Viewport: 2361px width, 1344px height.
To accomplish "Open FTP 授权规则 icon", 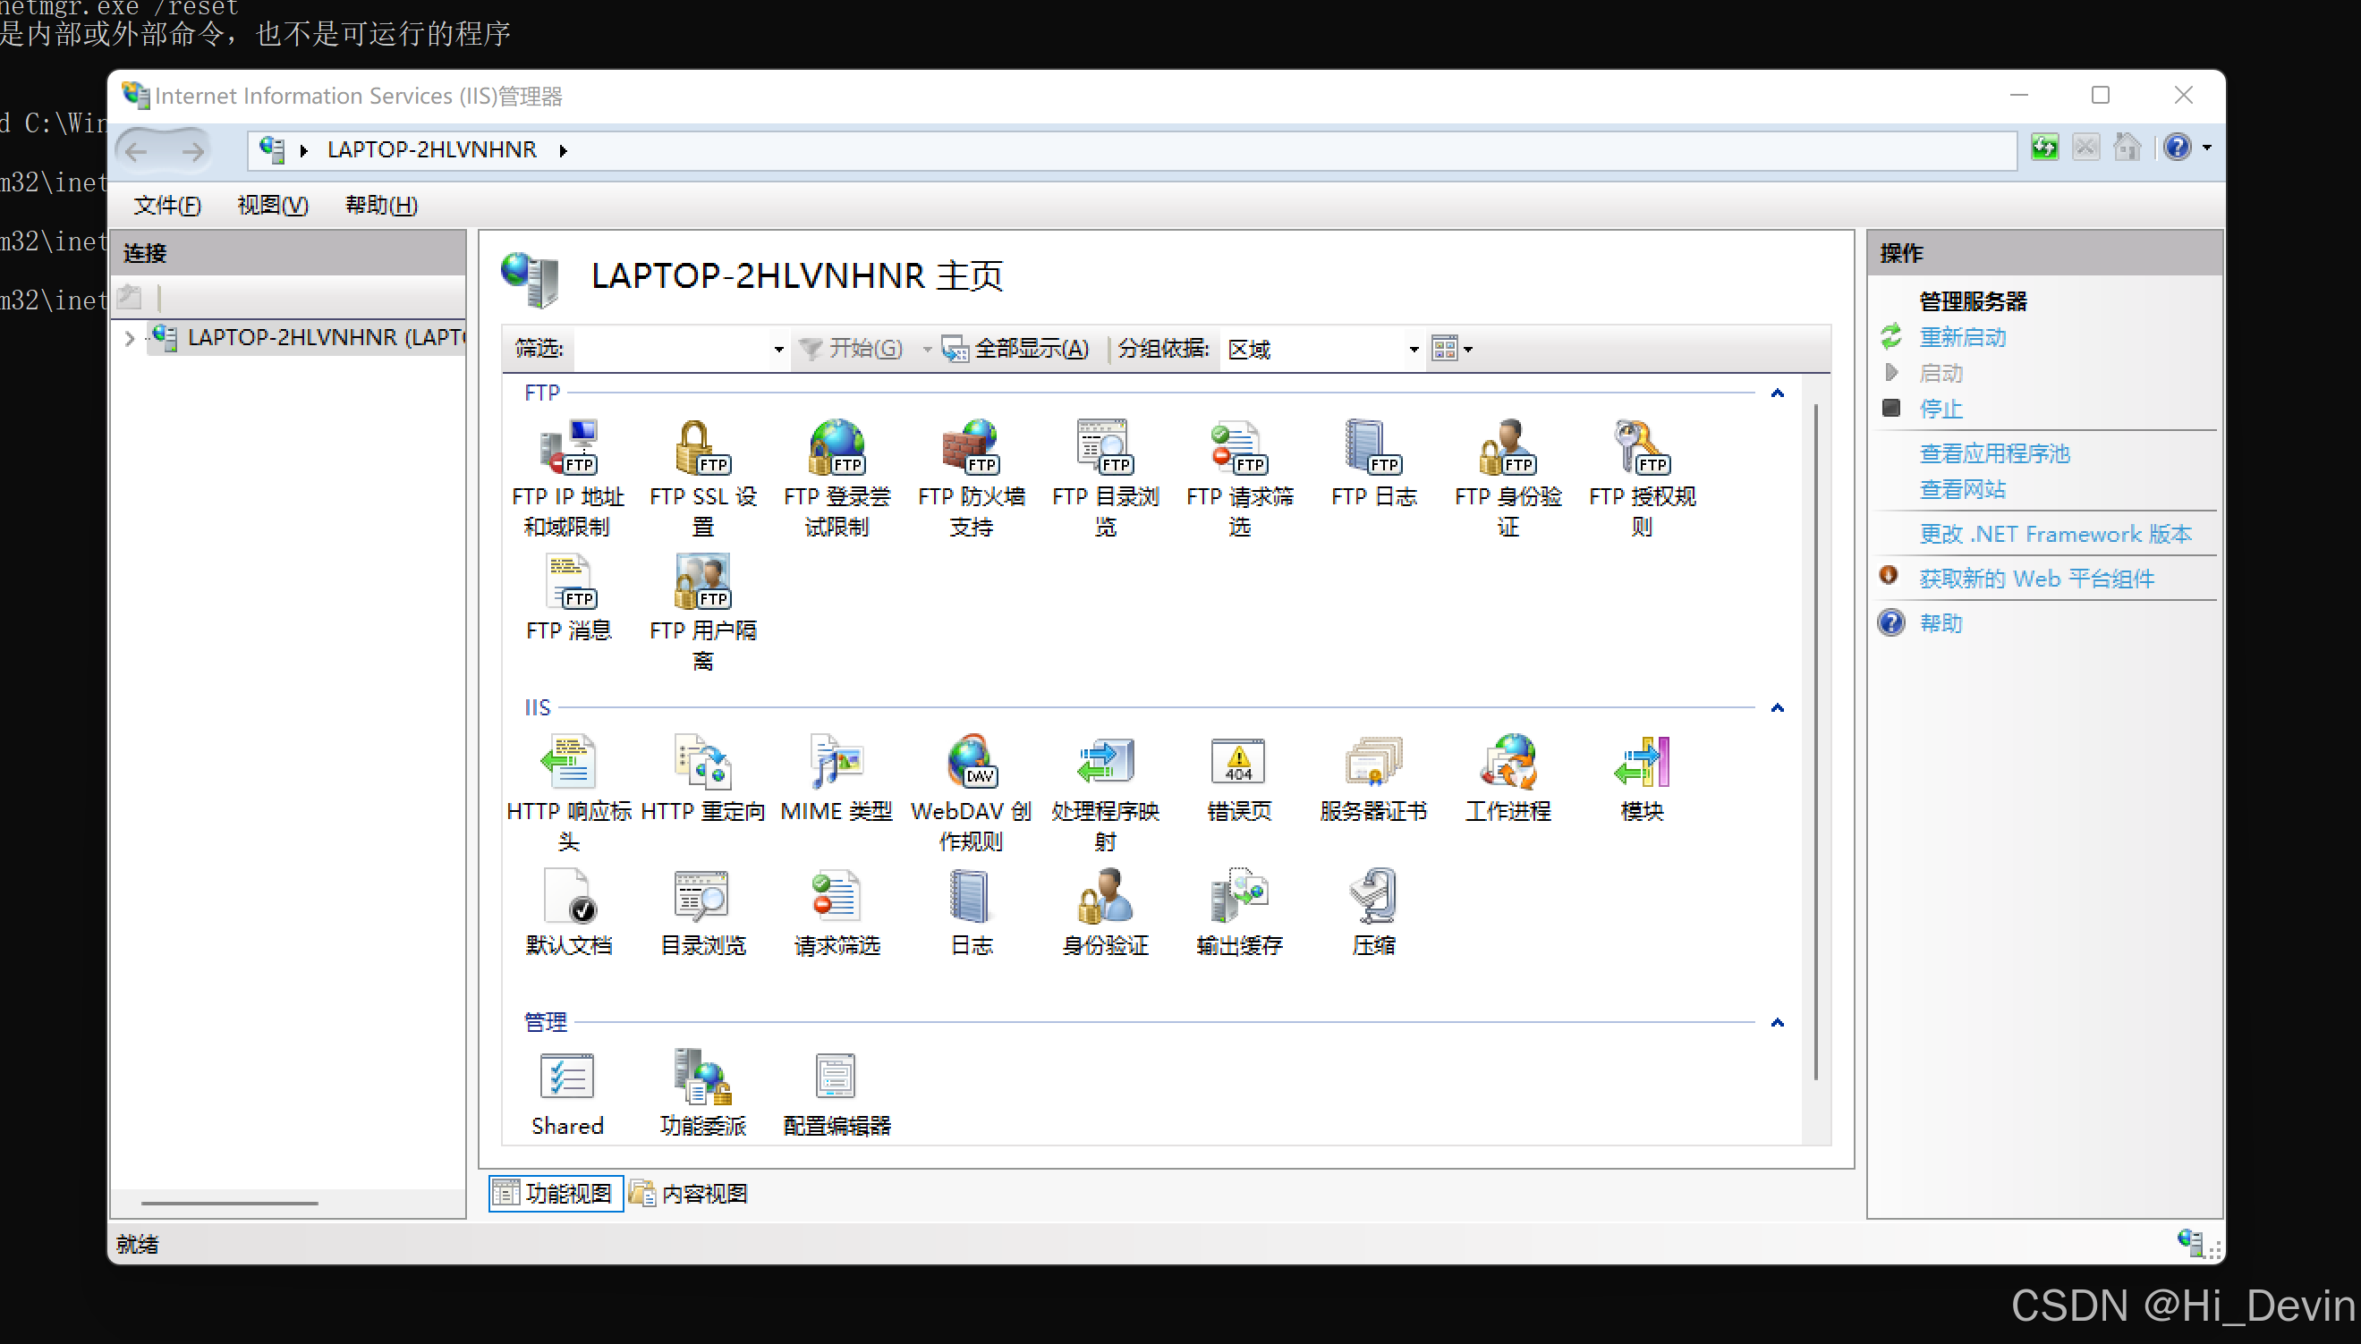I will point(1641,448).
